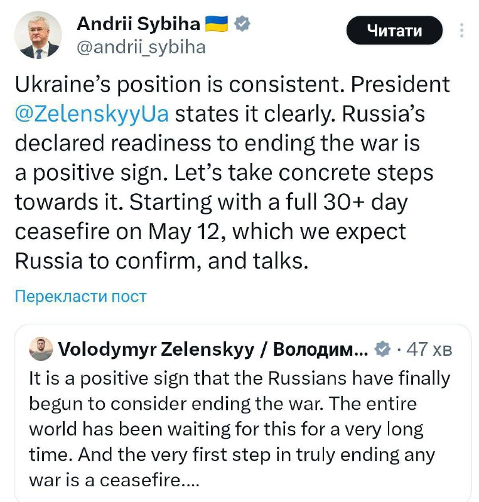This screenshot has width=479, height=502.
Task: Follow the account with the Читати button
Action: [394, 30]
